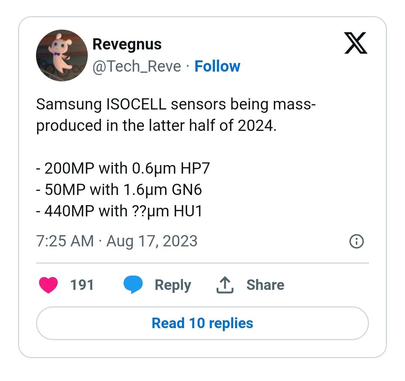Open the 7:25 AM timestamp link
Screen dimensions: 405x381
coord(65,241)
